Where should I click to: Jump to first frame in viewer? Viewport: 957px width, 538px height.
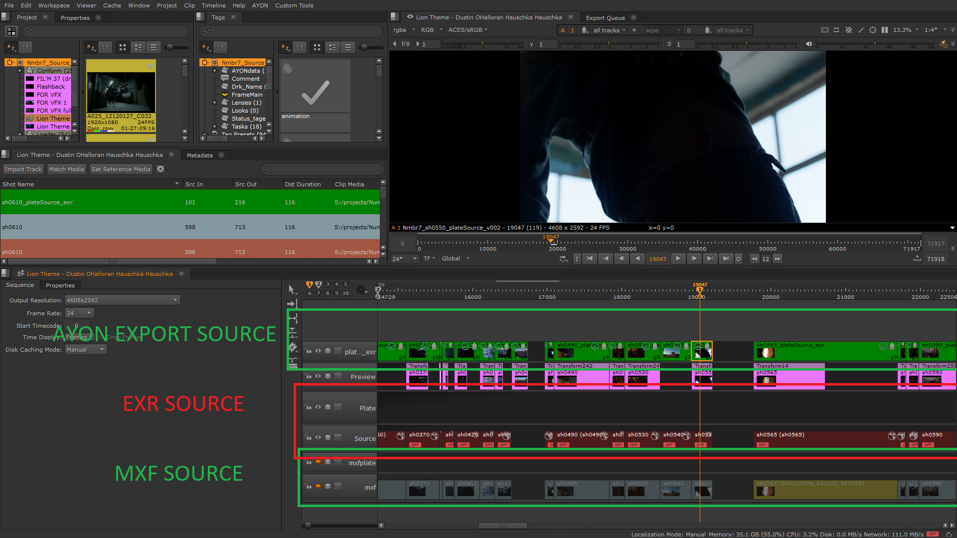(x=590, y=259)
